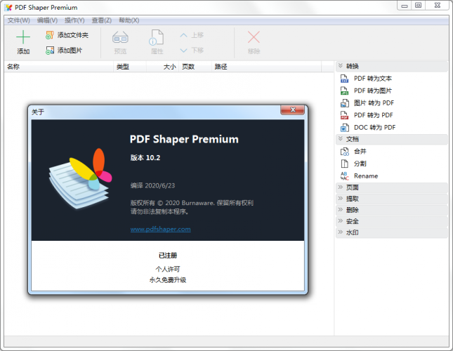Click the green plus 添加 icon
This screenshot has height=351, width=453.
coord(23,37)
